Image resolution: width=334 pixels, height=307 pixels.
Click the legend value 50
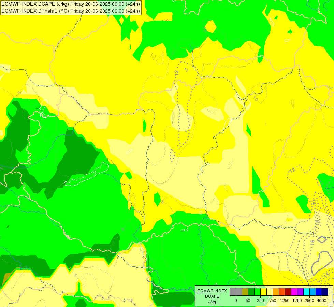(x=248, y=301)
